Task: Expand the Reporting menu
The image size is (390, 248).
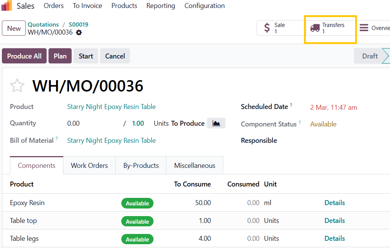Action: [161, 6]
